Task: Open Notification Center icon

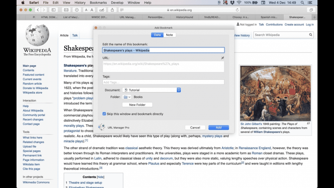Action: (310, 3)
